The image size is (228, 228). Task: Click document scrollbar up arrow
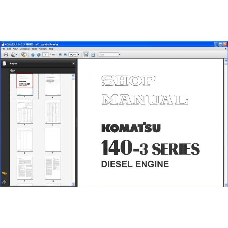pos(226,60)
